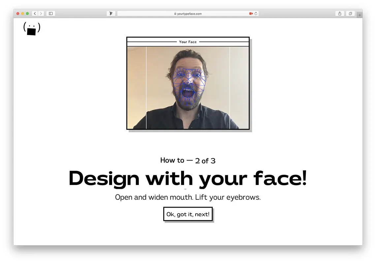Click the "Open and widen mouth" instruction text
376x263 pixels.
click(x=188, y=197)
